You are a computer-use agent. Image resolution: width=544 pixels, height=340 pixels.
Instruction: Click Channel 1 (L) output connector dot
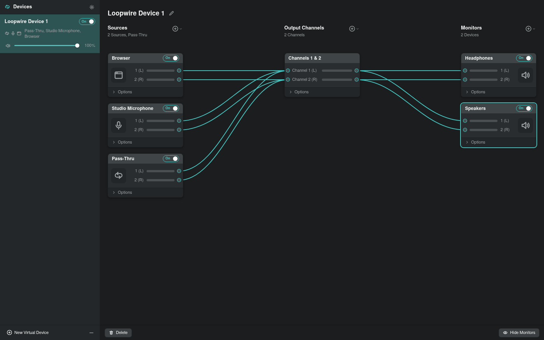(x=357, y=71)
